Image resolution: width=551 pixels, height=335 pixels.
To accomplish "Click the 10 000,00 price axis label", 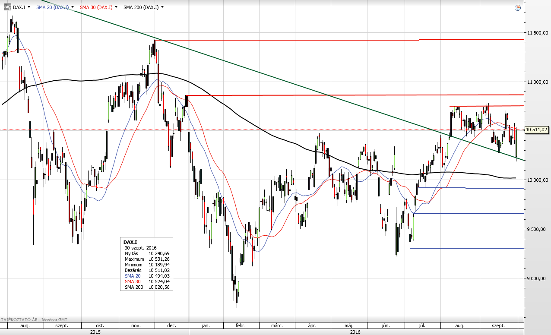I will pyautogui.click(x=537, y=180).
